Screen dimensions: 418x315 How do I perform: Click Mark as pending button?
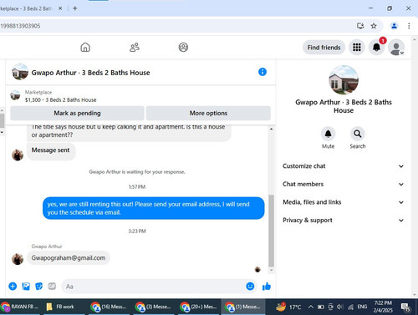tap(77, 113)
